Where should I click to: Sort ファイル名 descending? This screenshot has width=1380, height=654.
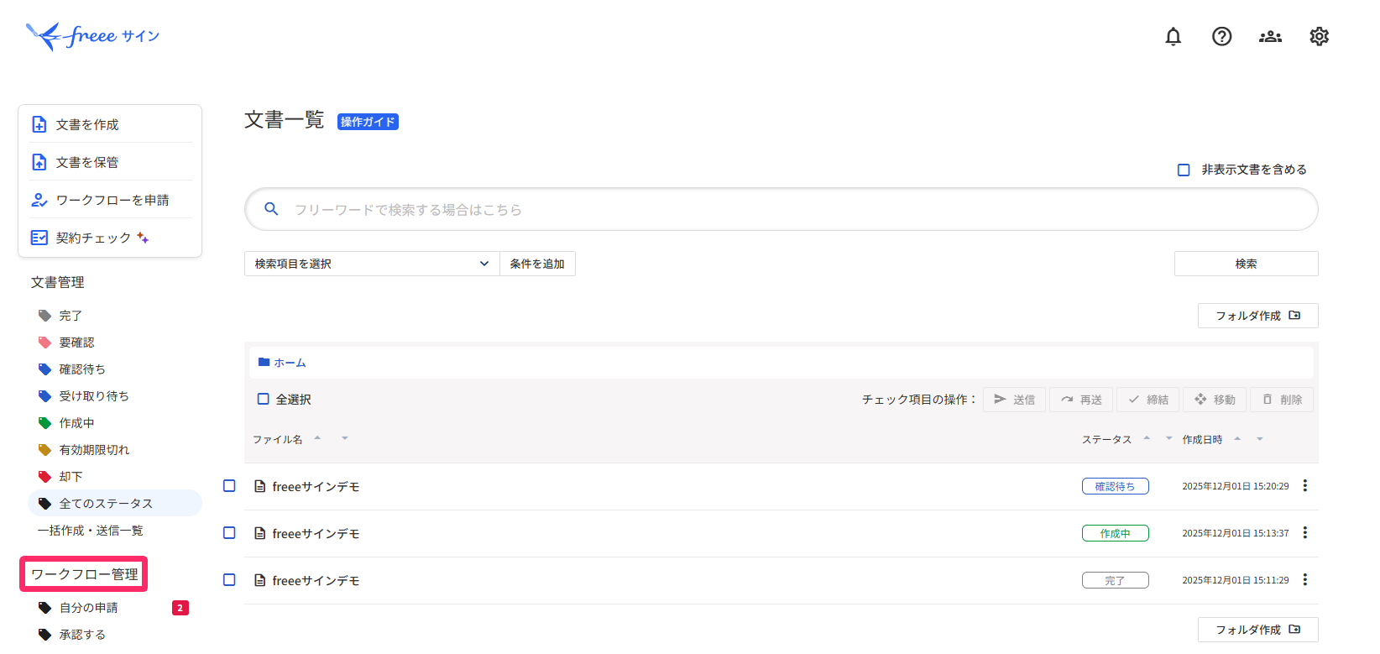pyautogui.click(x=344, y=438)
